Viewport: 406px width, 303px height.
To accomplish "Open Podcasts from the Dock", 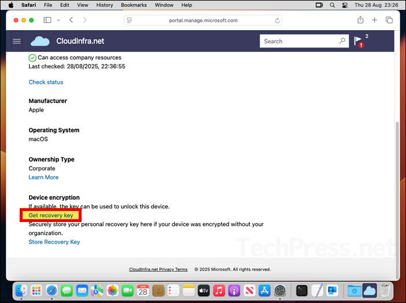I will click(x=234, y=291).
